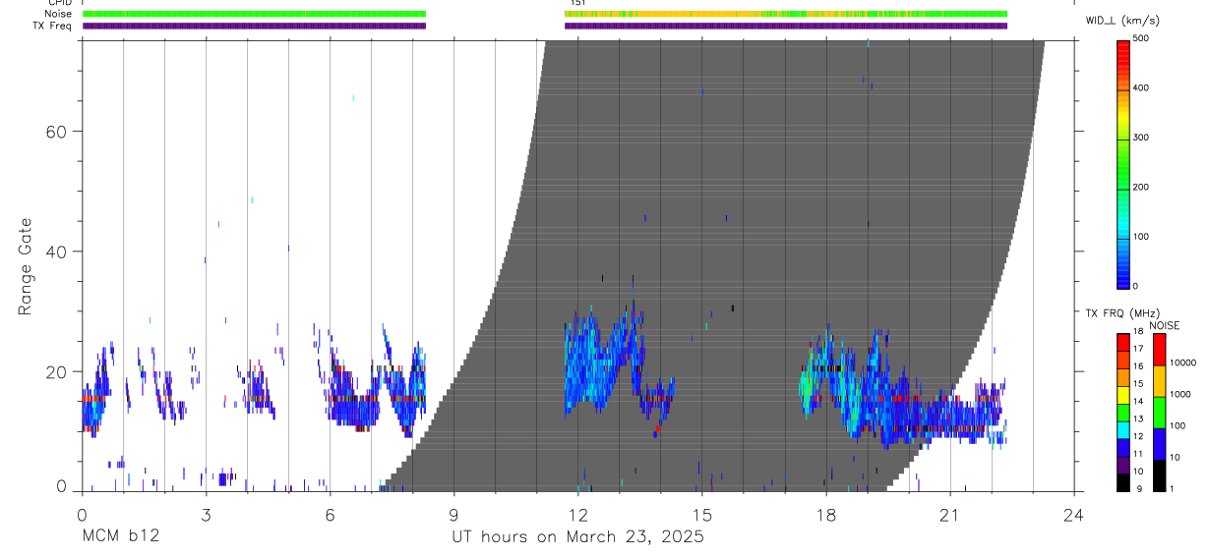The image size is (1208, 557).
Task: Select orange NOISE legend segment above 1000
Action: click(1159, 381)
